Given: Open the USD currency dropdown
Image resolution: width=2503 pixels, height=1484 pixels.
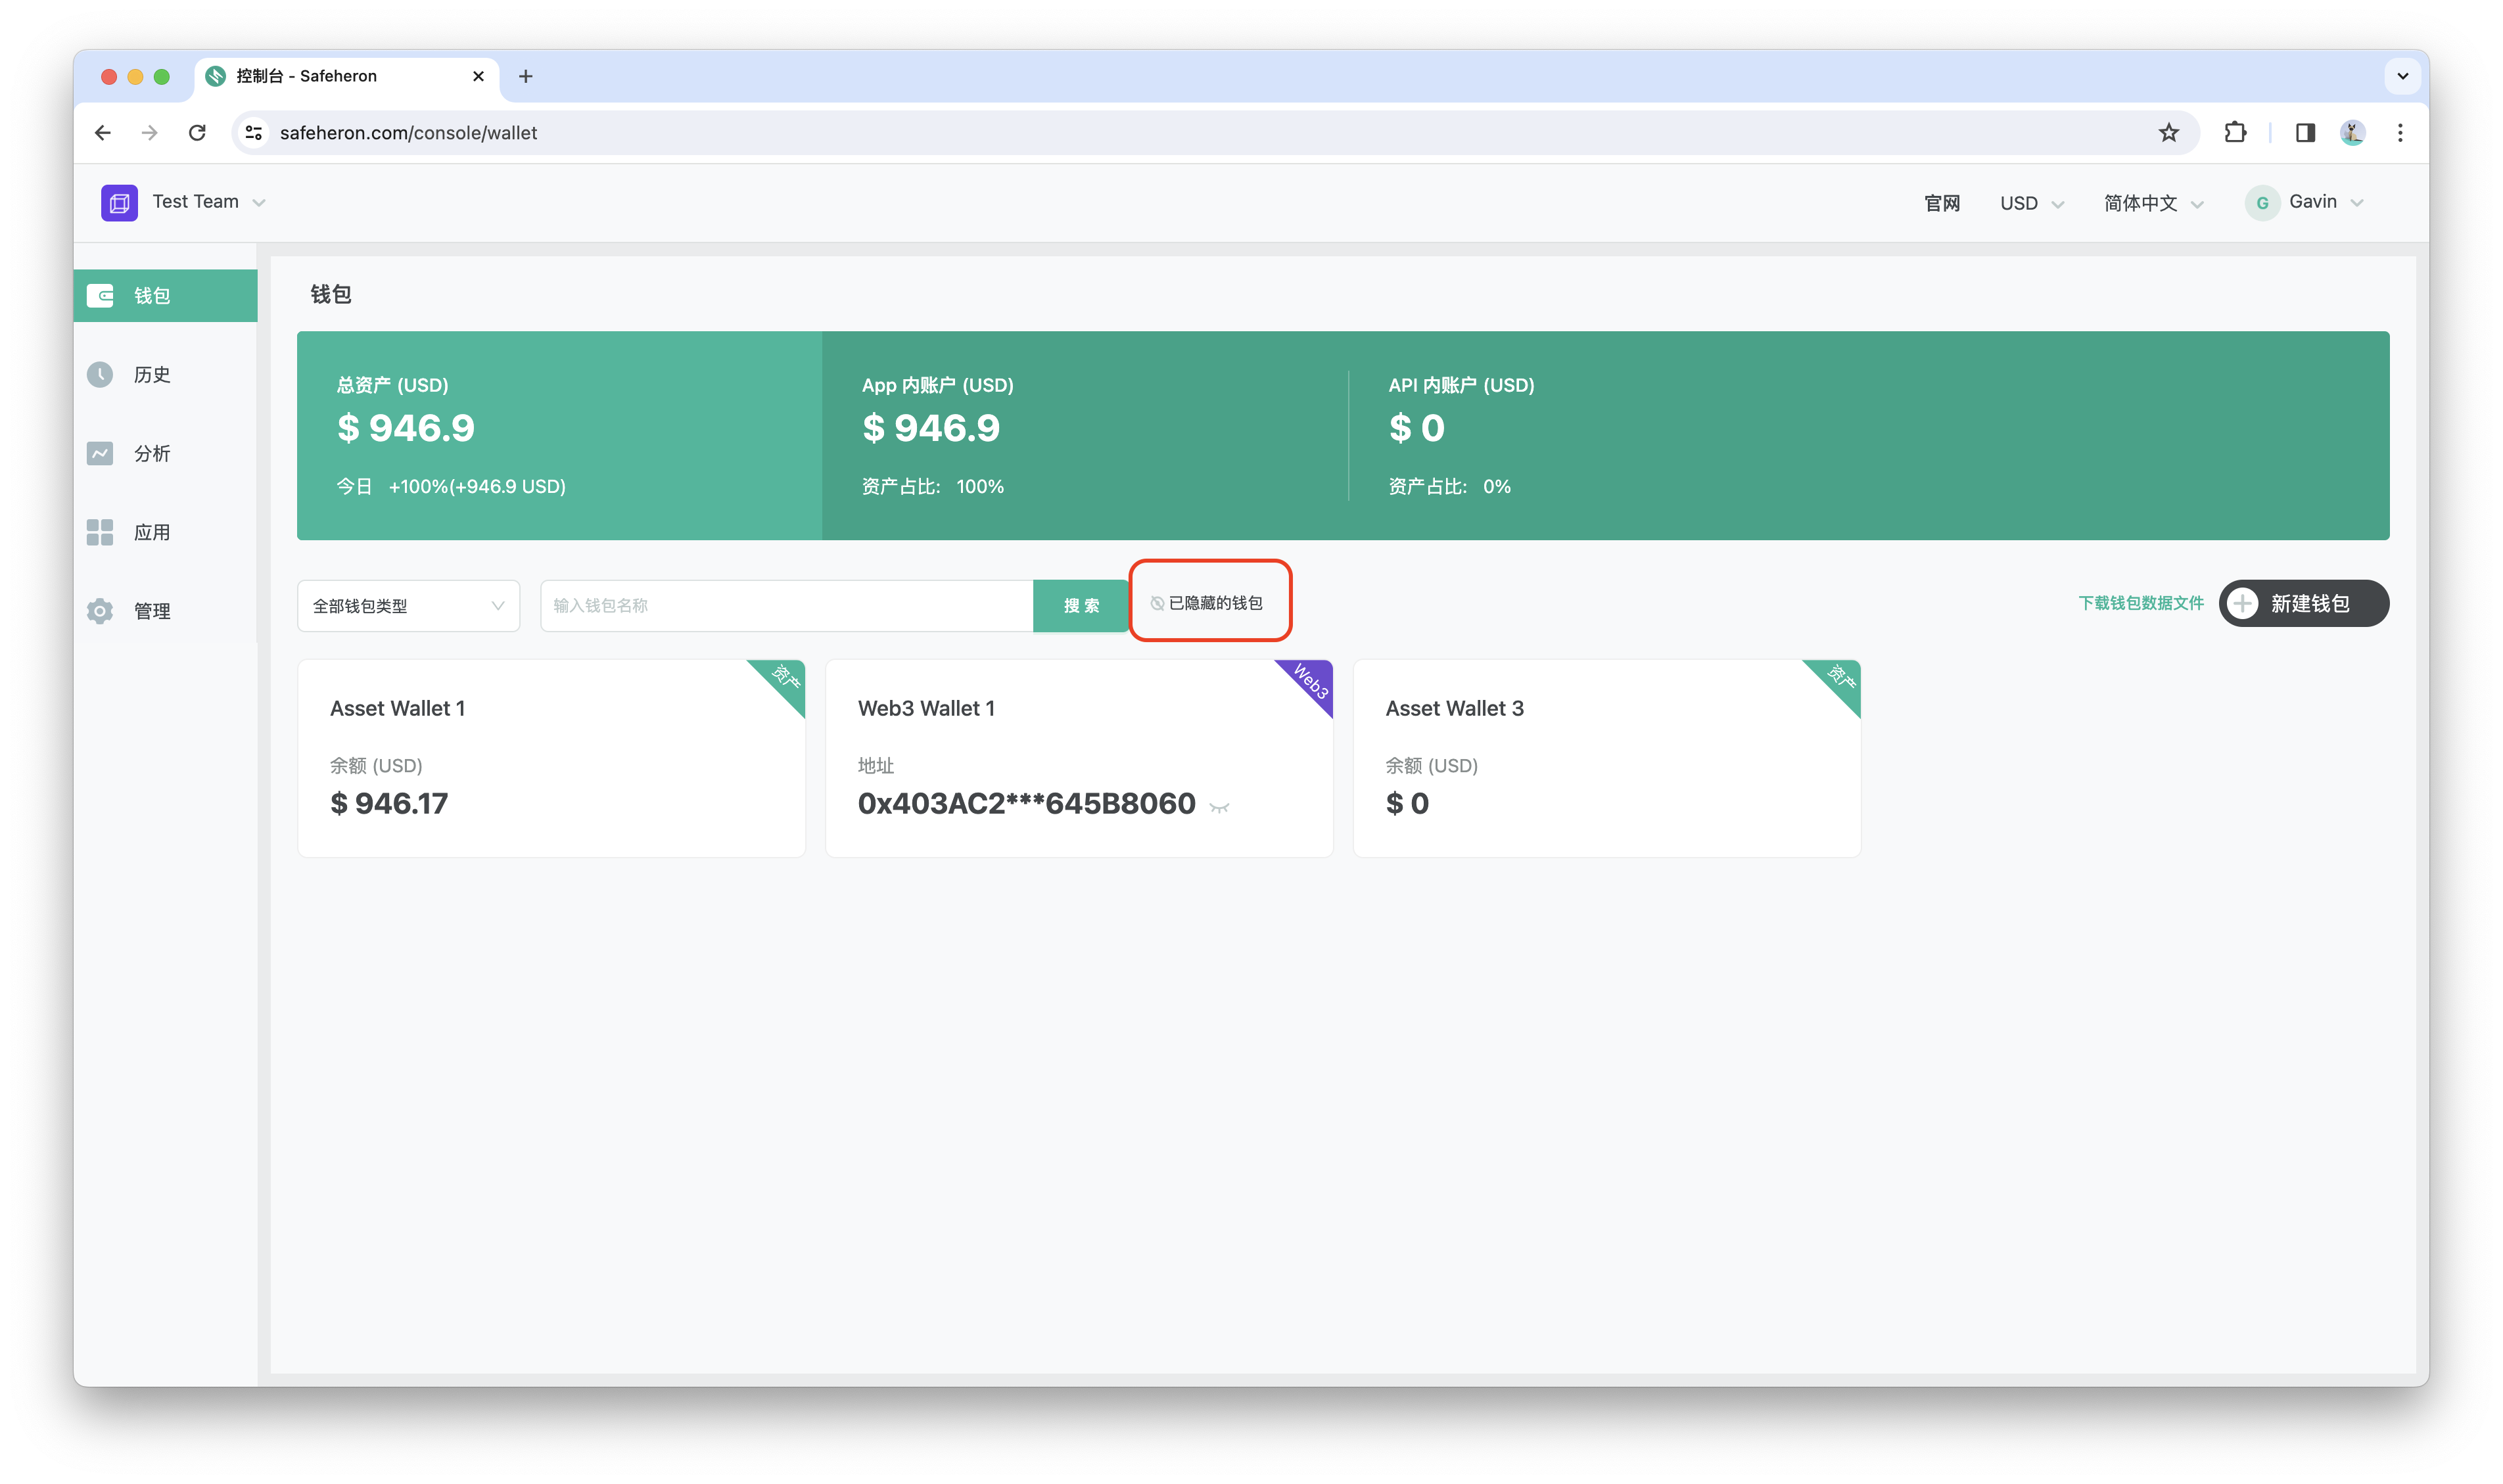Looking at the screenshot, I should (2031, 203).
